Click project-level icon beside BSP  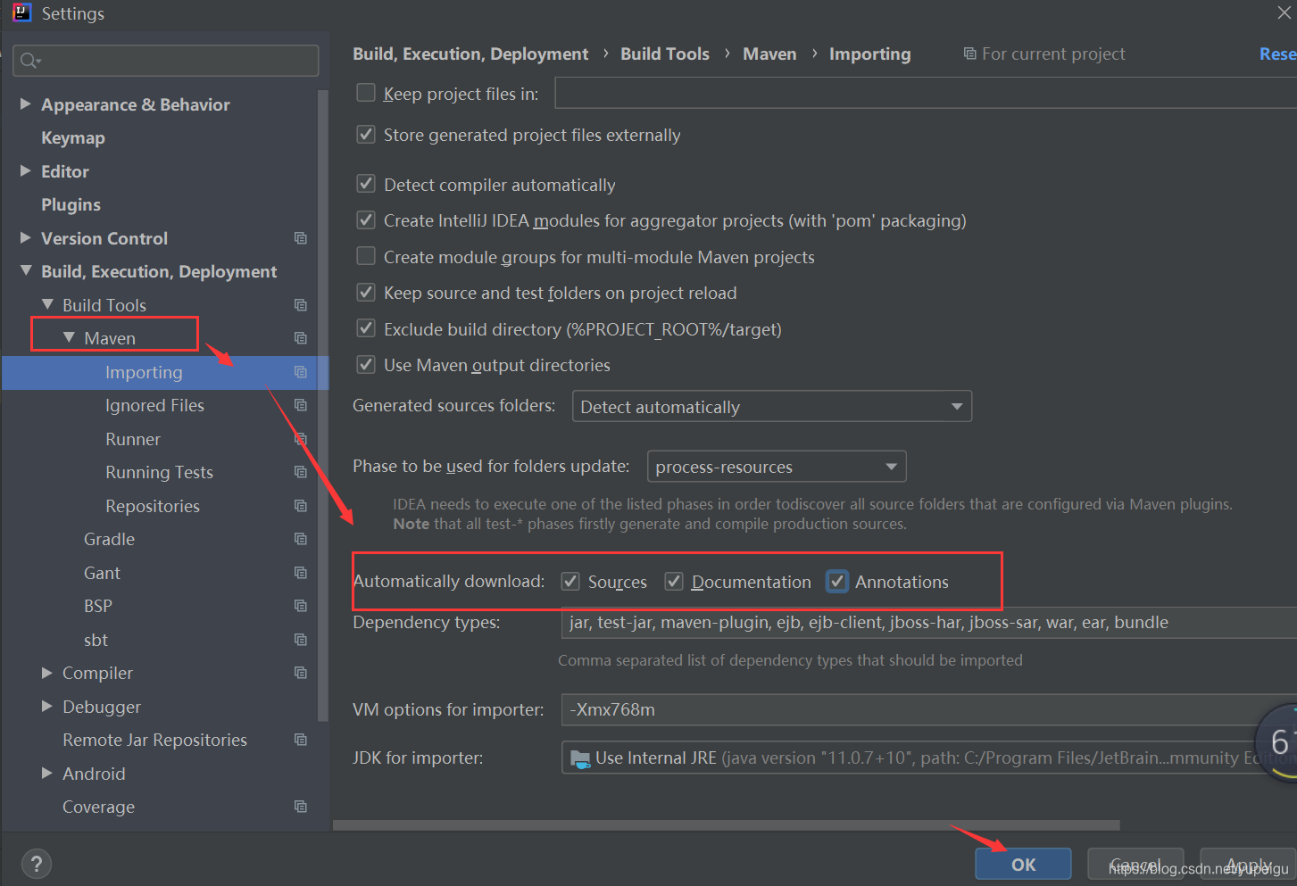[301, 606]
